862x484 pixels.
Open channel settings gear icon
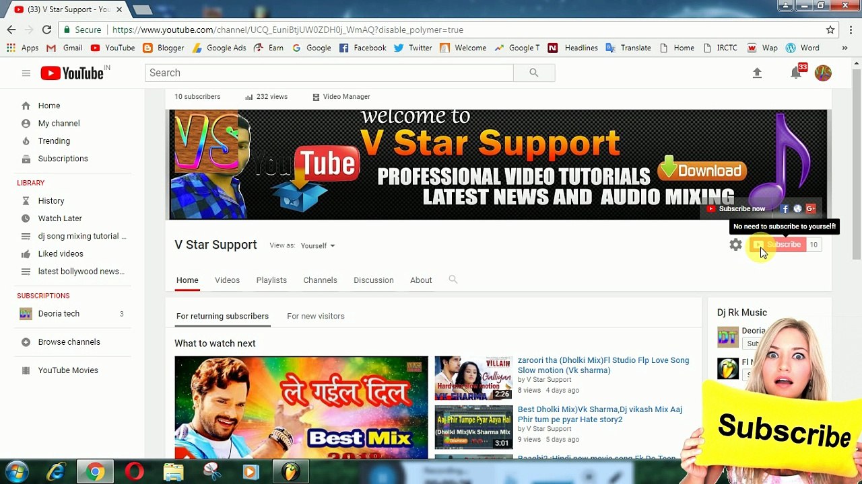(735, 245)
